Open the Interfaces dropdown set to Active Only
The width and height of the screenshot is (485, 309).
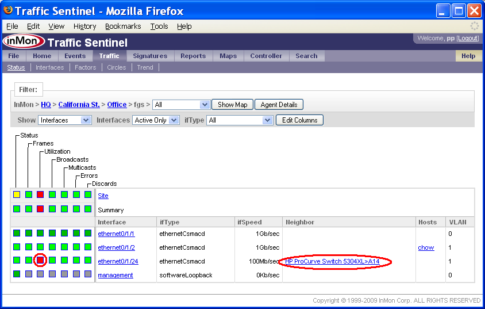point(156,120)
